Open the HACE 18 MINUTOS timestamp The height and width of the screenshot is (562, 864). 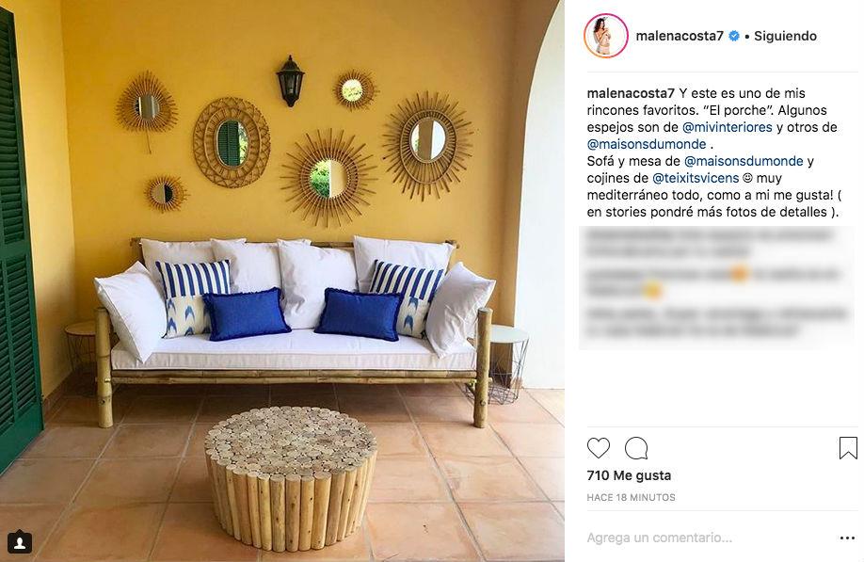pos(631,498)
